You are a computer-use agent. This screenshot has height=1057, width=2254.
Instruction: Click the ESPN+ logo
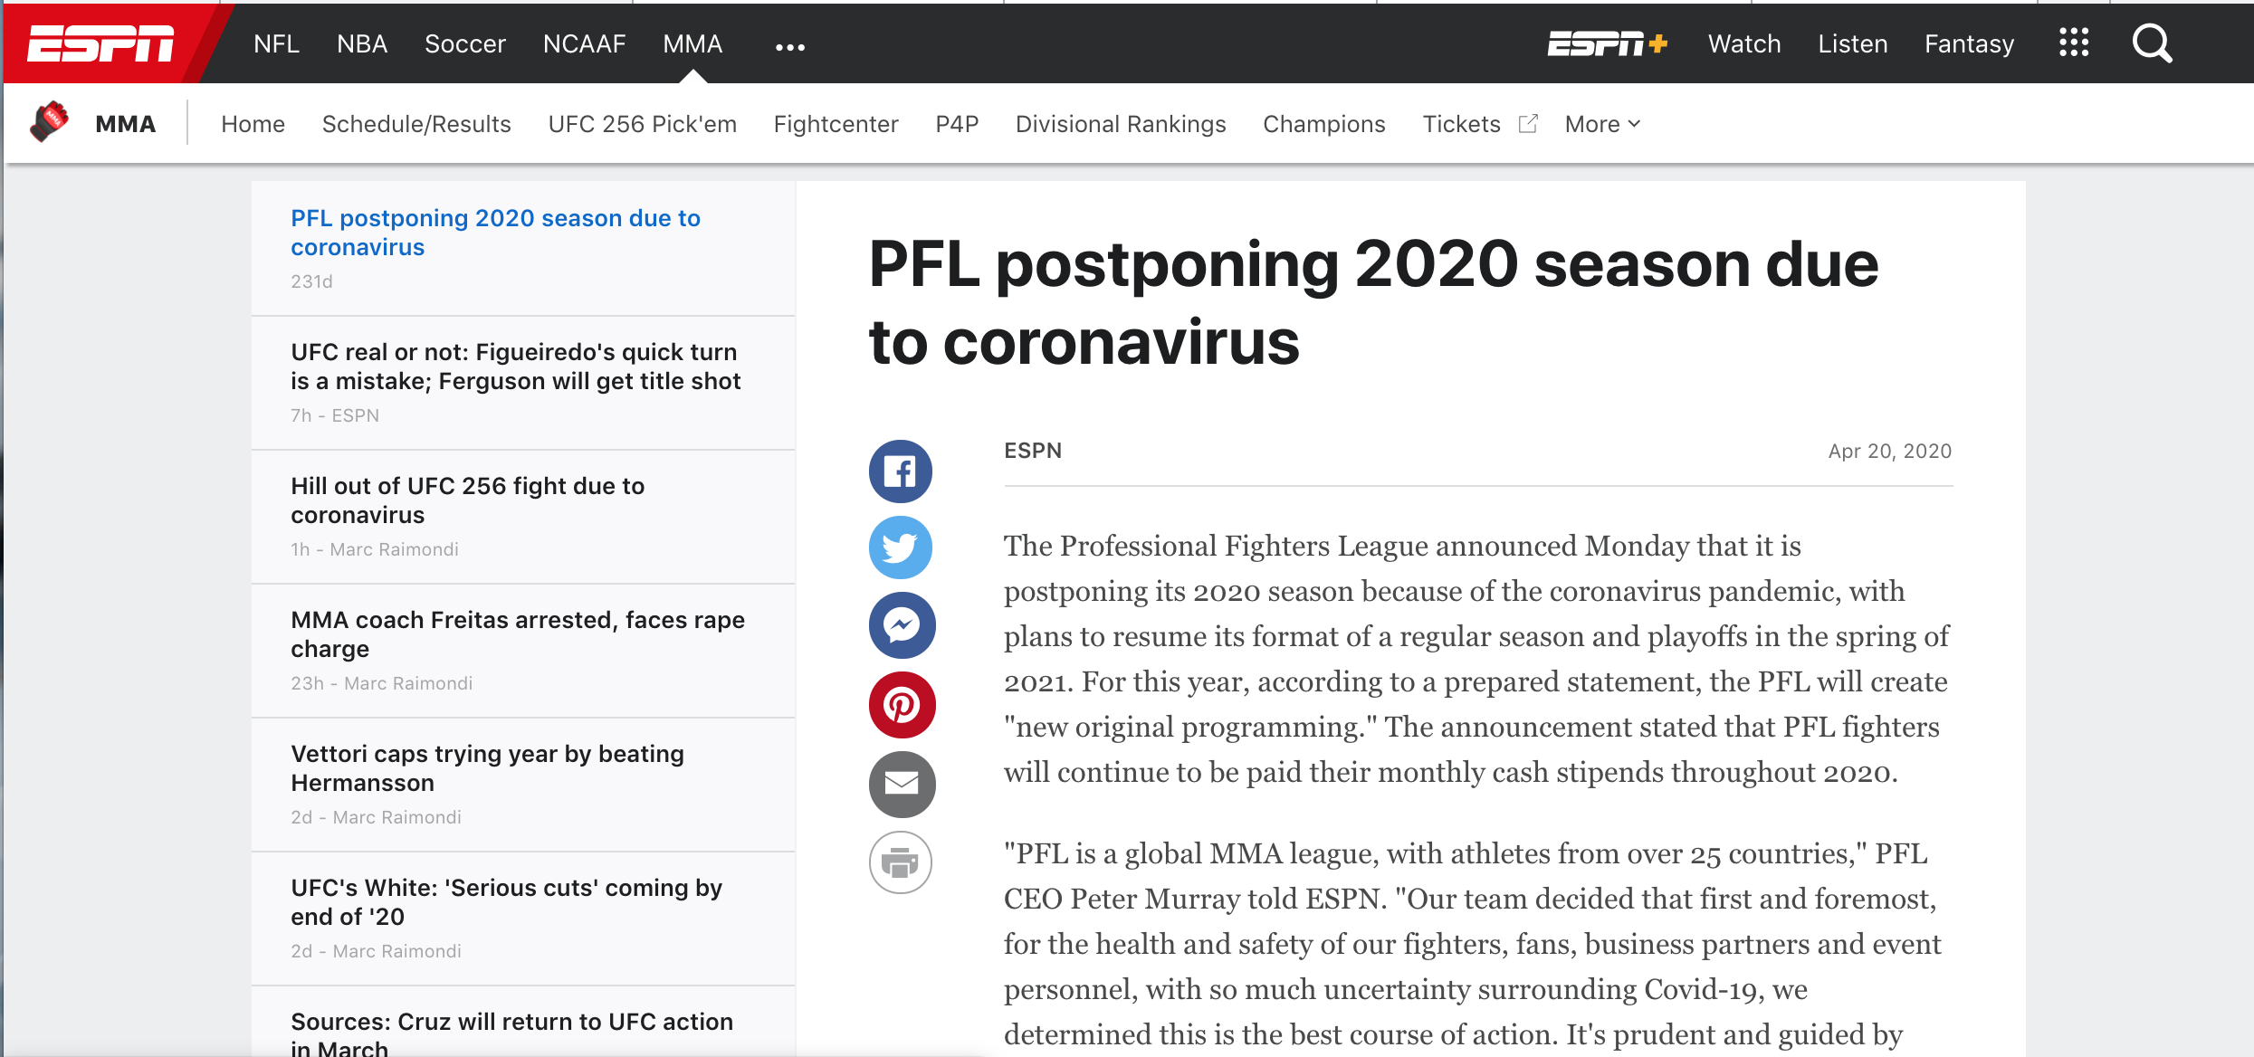tap(1607, 43)
